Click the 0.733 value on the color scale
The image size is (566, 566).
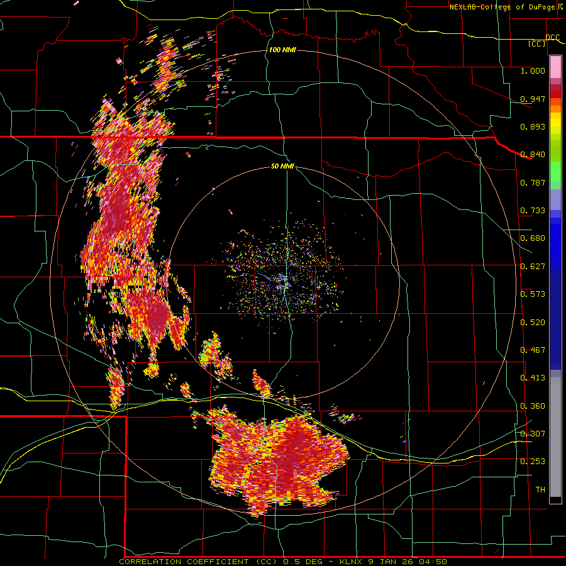pyautogui.click(x=533, y=211)
